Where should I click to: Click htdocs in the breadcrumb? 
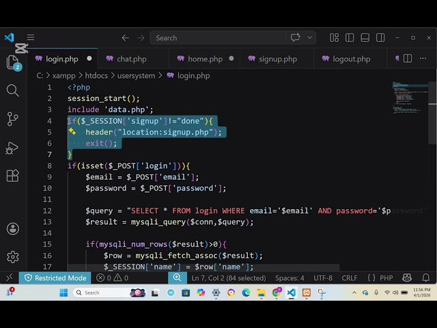click(96, 76)
